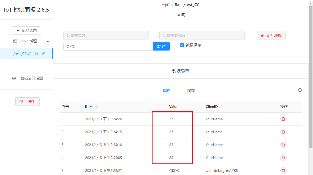Click the 序号 column header

[x=65, y=107]
